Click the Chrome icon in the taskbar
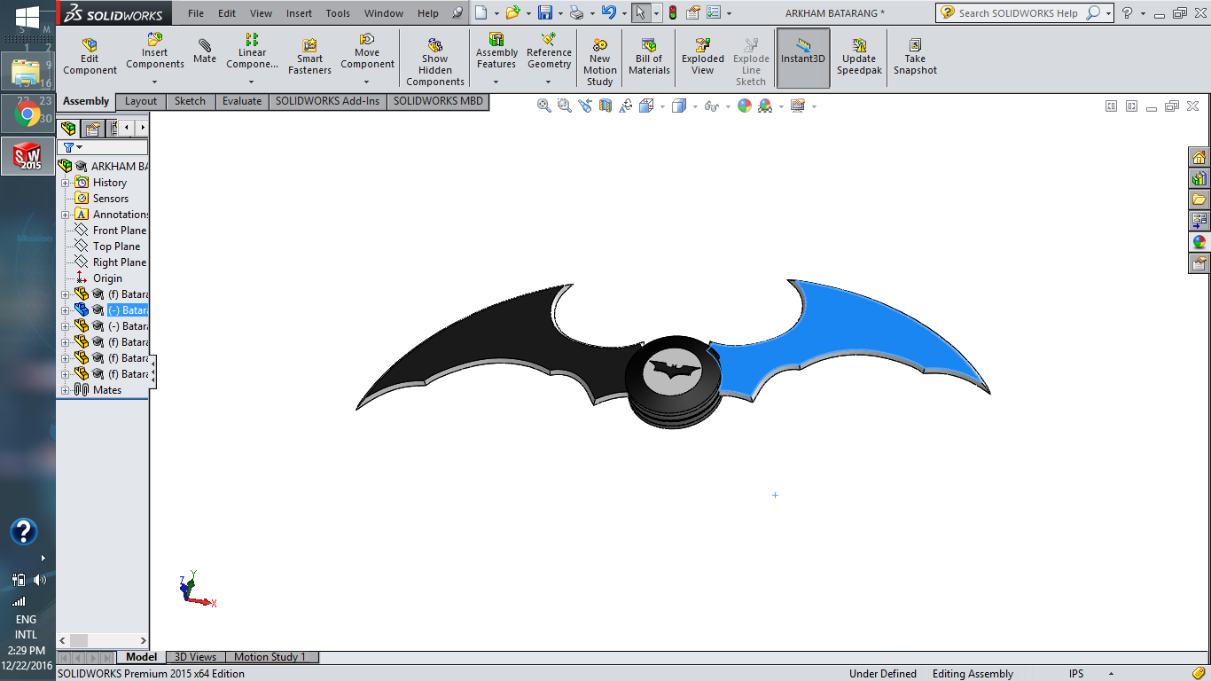This screenshot has height=681, width=1211. click(x=27, y=113)
